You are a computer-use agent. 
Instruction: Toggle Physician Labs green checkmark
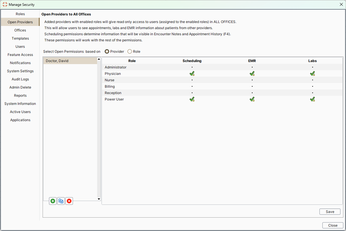click(x=313, y=74)
